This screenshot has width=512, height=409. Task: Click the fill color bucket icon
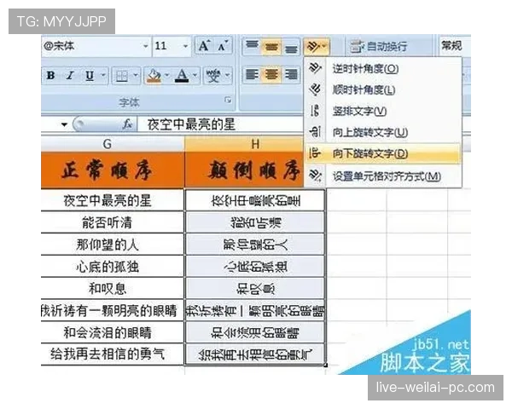pyautogui.click(x=154, y=76)
